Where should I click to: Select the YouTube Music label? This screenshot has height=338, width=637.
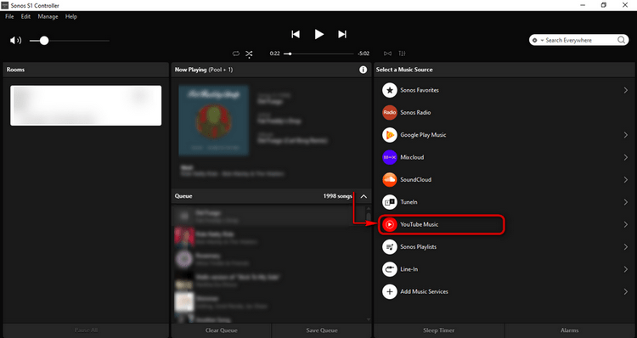click(x=419, y=224)
